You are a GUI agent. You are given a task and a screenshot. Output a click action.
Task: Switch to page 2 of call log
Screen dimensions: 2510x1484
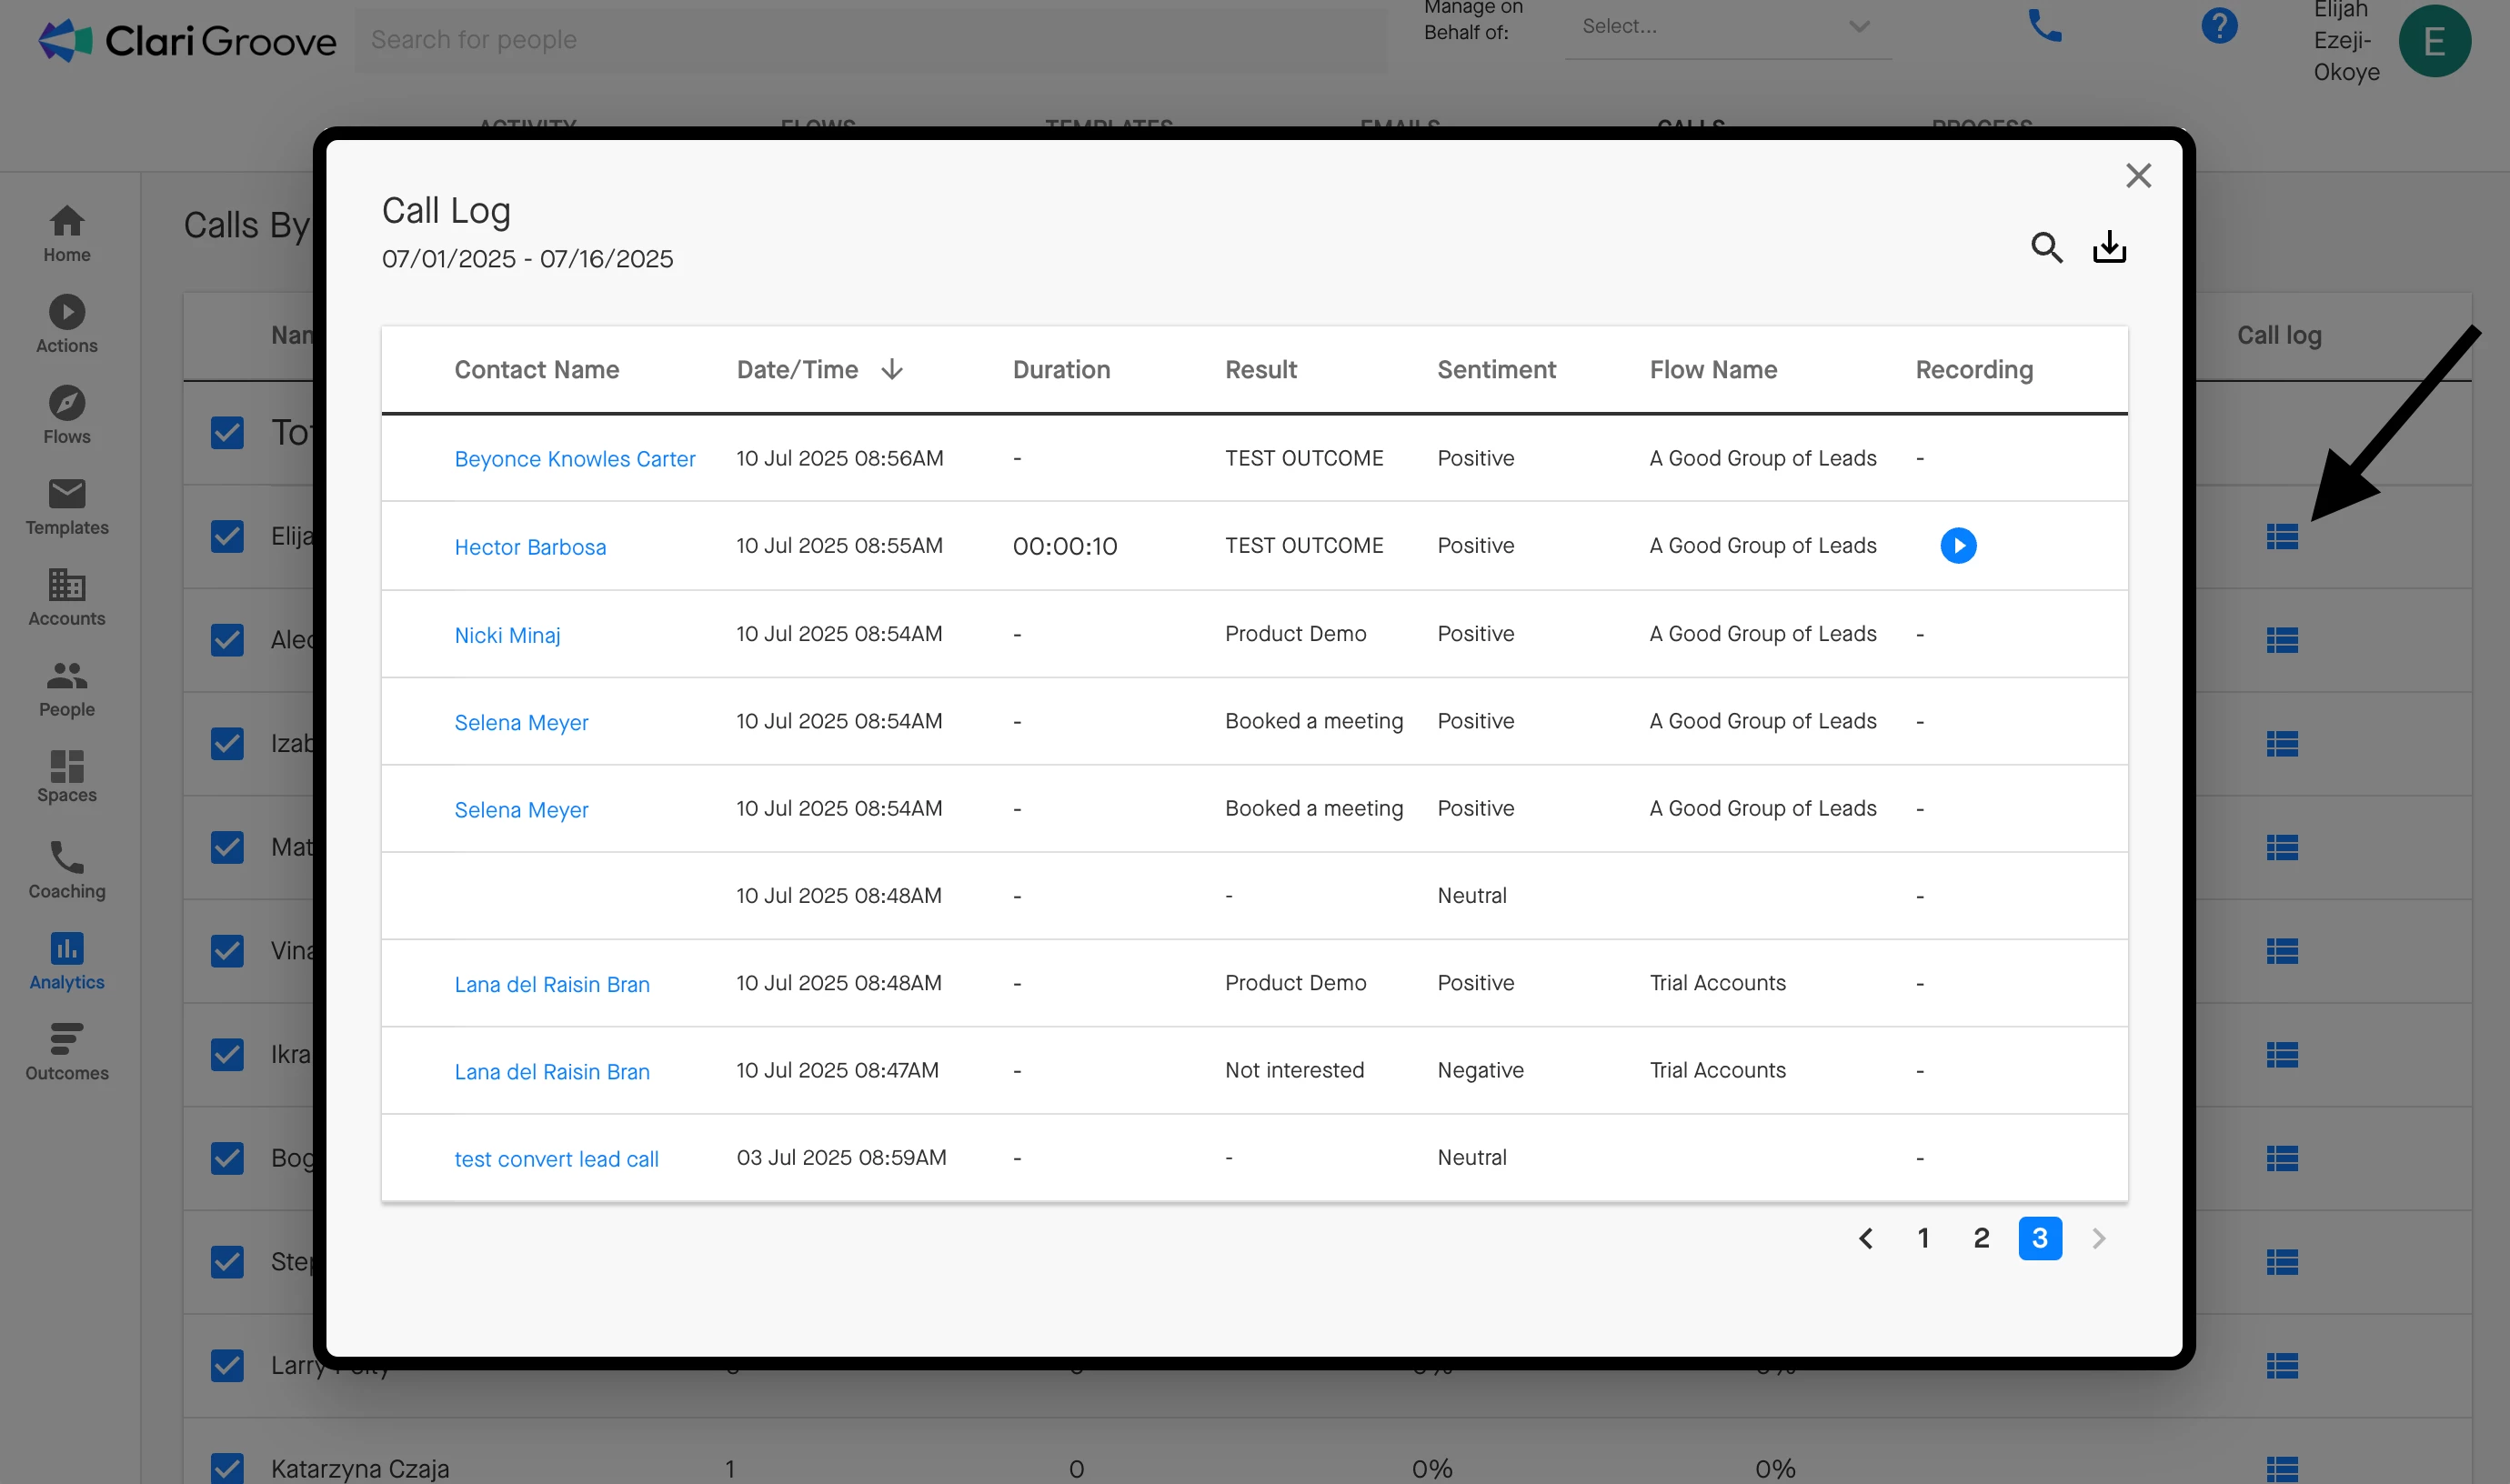[1981, 1239]
